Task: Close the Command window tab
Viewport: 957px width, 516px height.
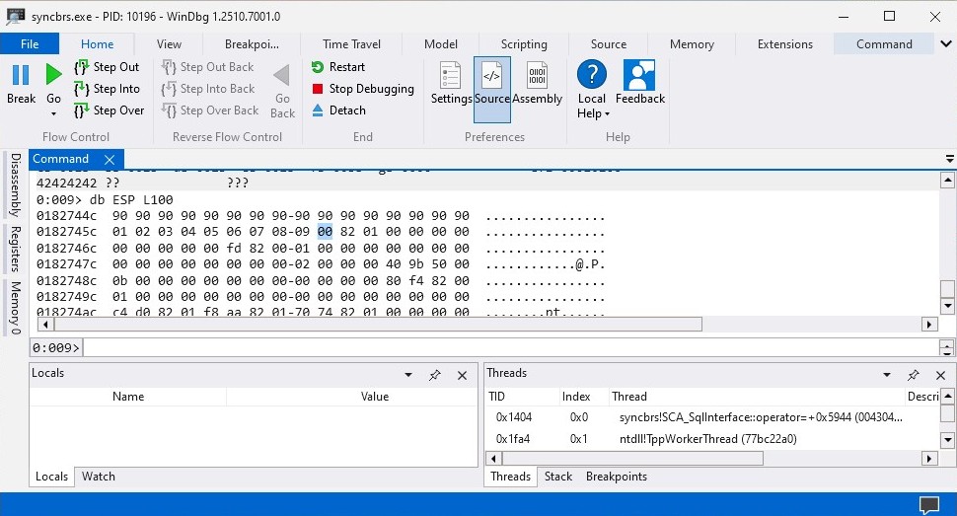Action: tap(110, 159)
